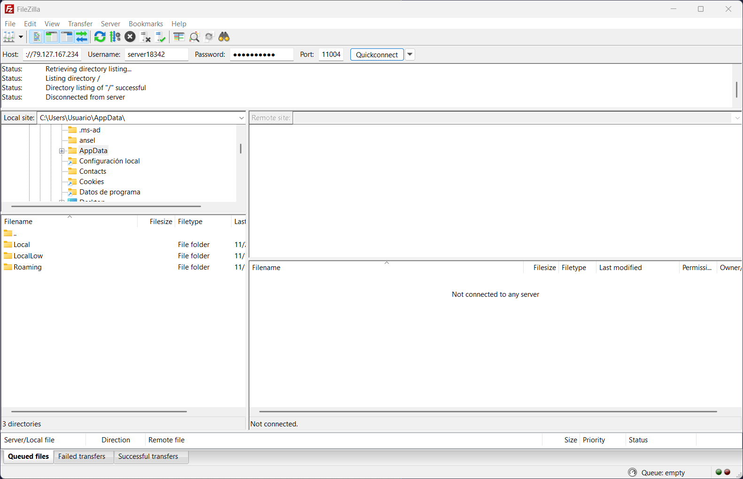
Task: Open the directory listing filters icon
Action: [x=178, y=37]
